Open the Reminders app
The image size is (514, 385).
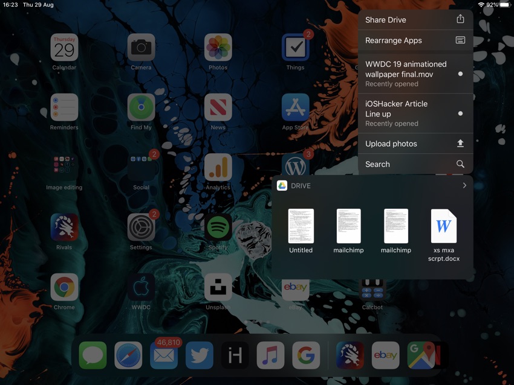coord(64,107)
